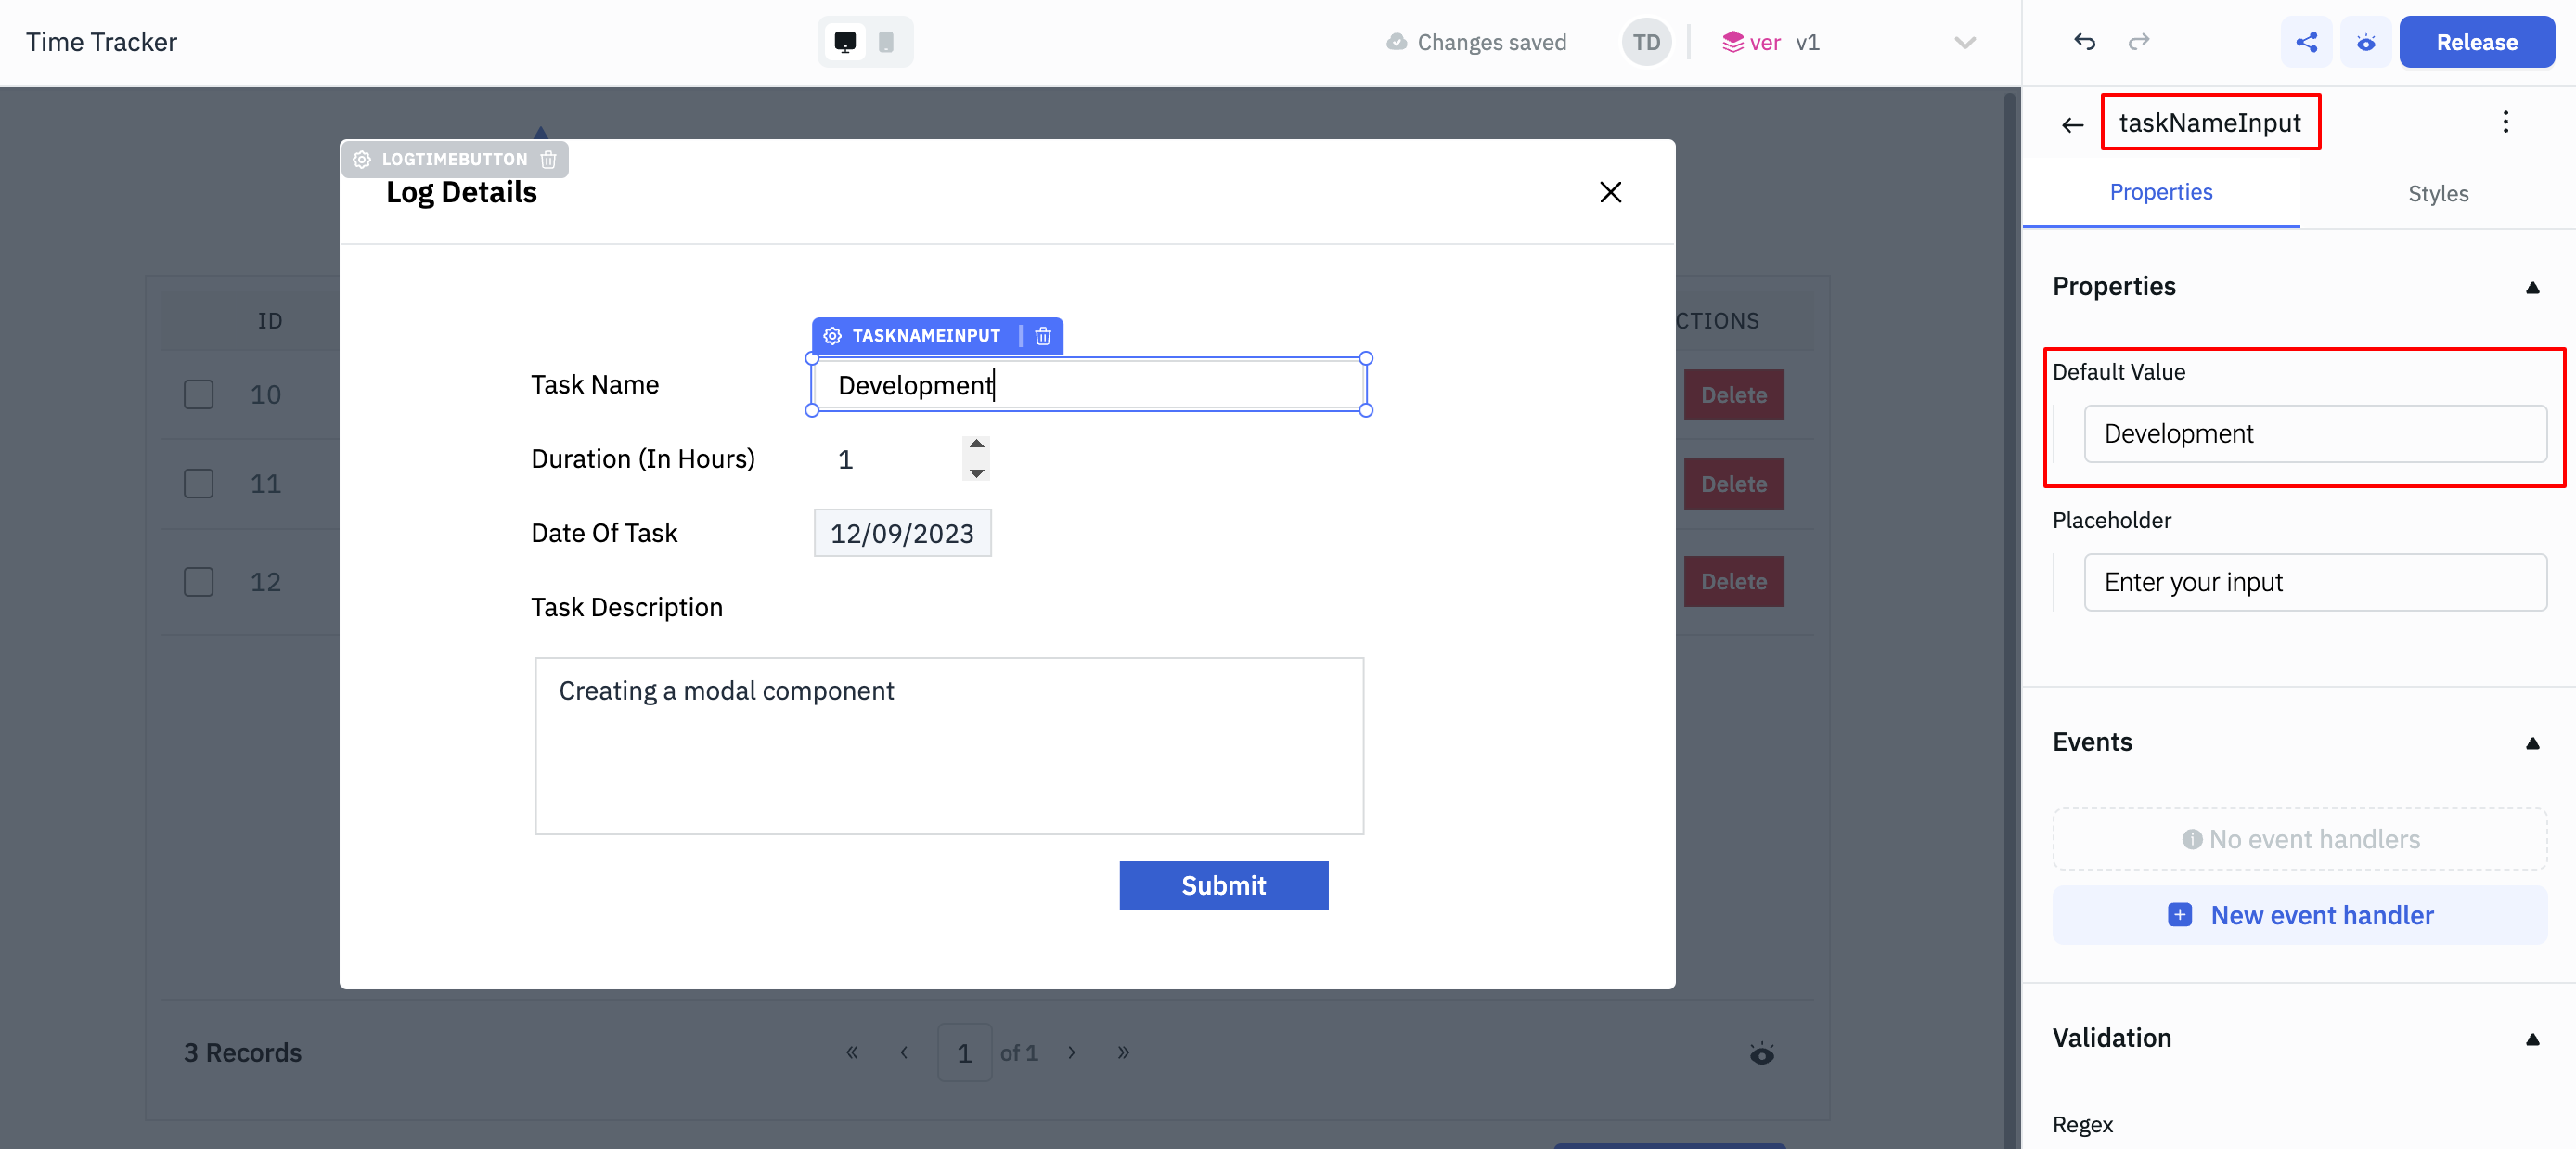
Task: Increment Duration hours with up arrow
Action: pyautogui.click(x=976, y=444)
